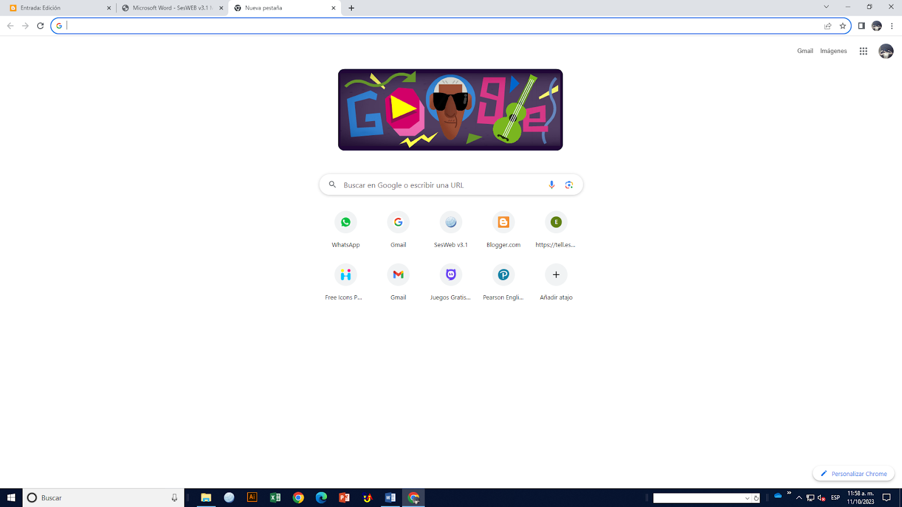Toggle the Chrome side panel
Image resolution: width=902 pixels, height=507 pixels.
pos(861,26)
